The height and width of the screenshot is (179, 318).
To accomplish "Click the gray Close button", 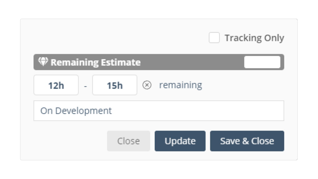I will pyautogui.click(x=129, y=141).
